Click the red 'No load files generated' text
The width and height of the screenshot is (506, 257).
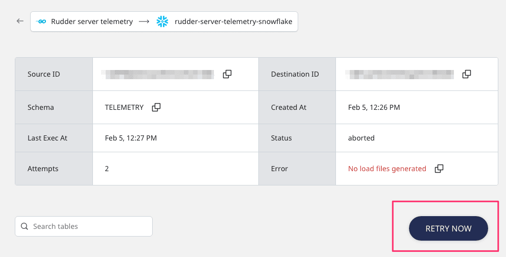click(387, 169)
